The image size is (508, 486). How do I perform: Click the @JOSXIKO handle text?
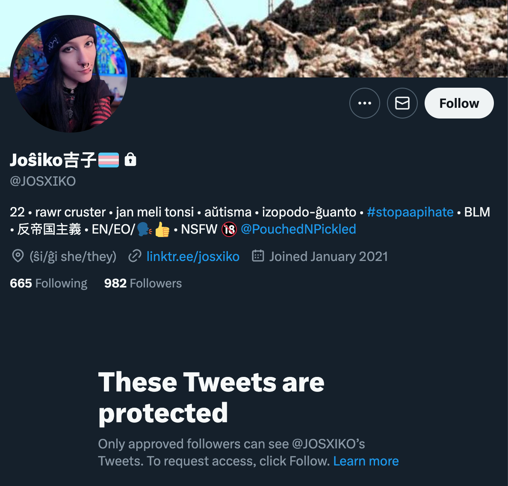point(43,181)
